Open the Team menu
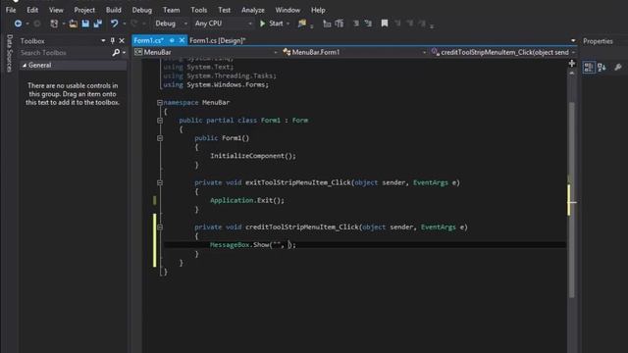 (171, 10)
